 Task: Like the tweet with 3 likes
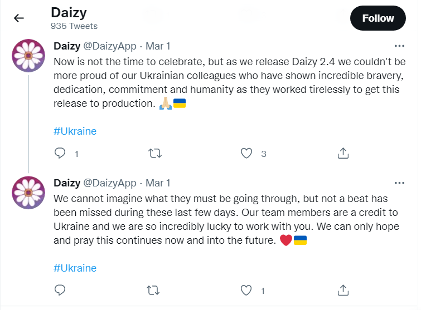[246, 153]
